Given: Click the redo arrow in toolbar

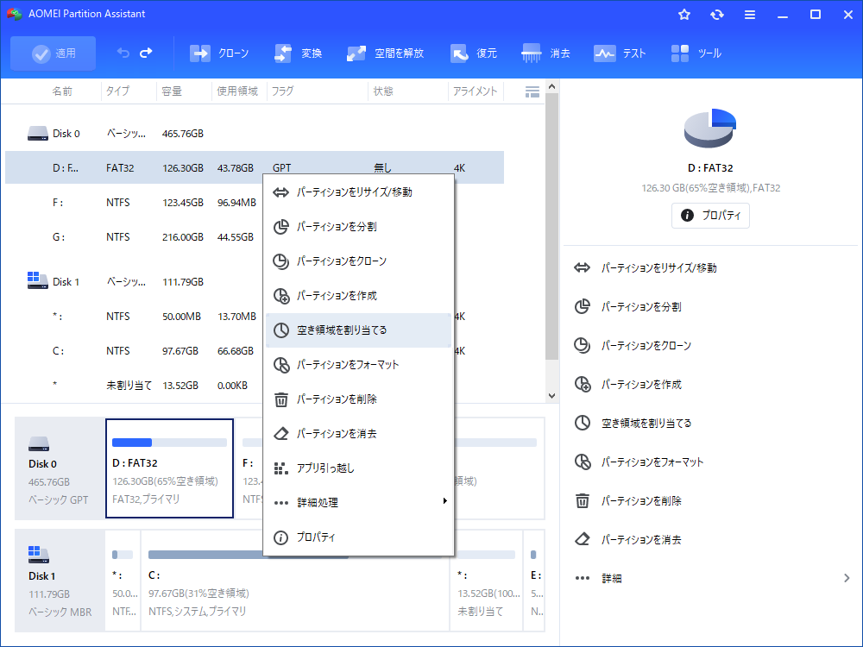Looking at the screenshot, I should pos(146,53).
